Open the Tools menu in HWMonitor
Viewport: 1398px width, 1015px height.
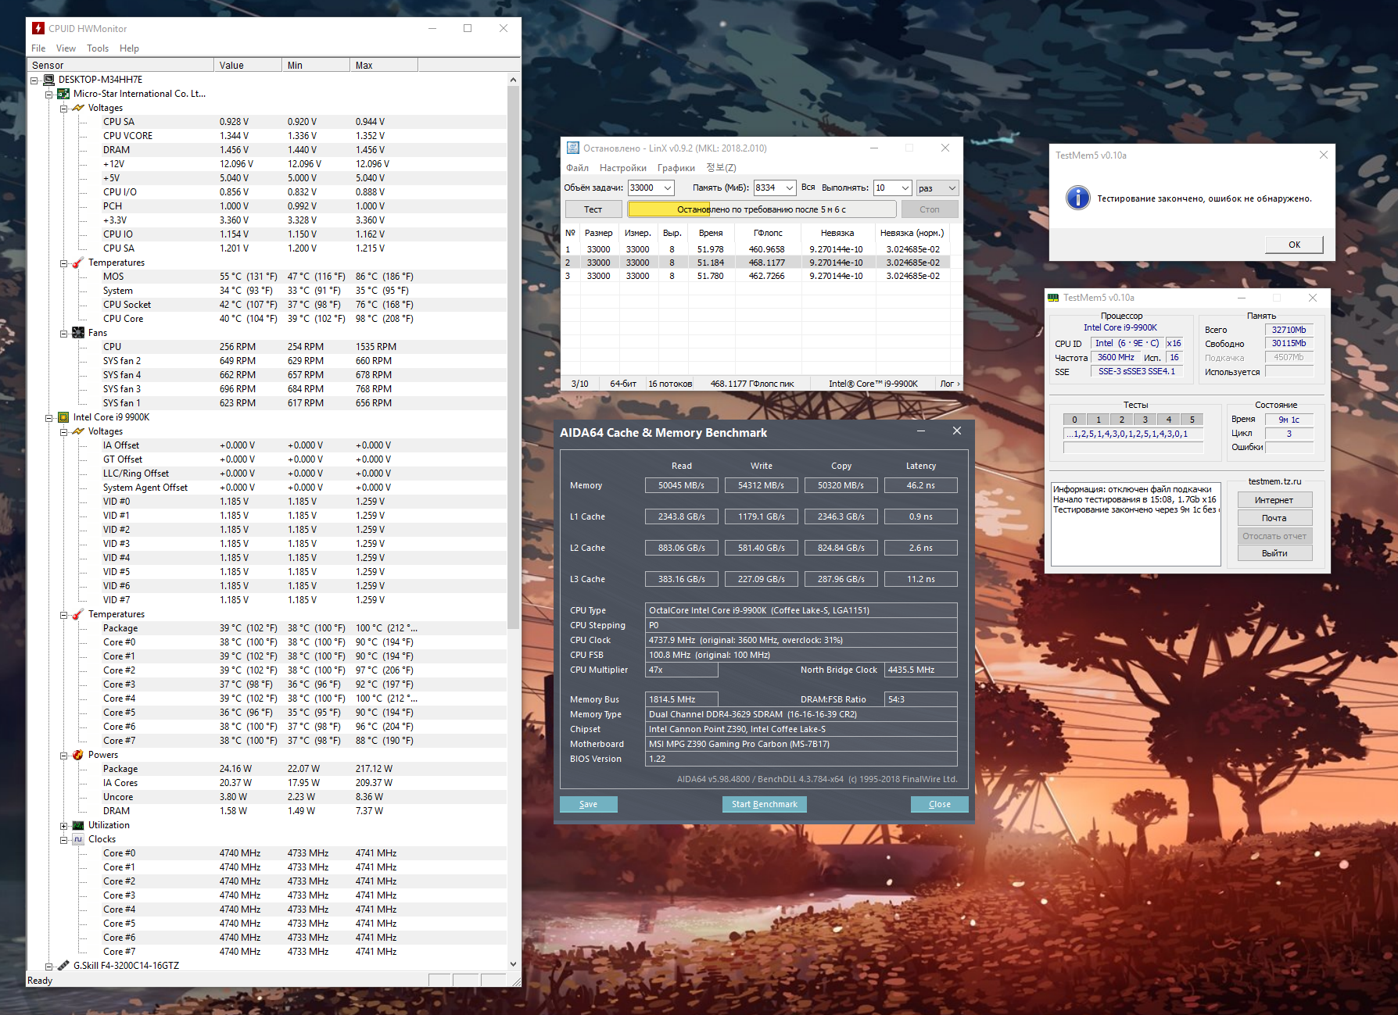click(98, 48)
